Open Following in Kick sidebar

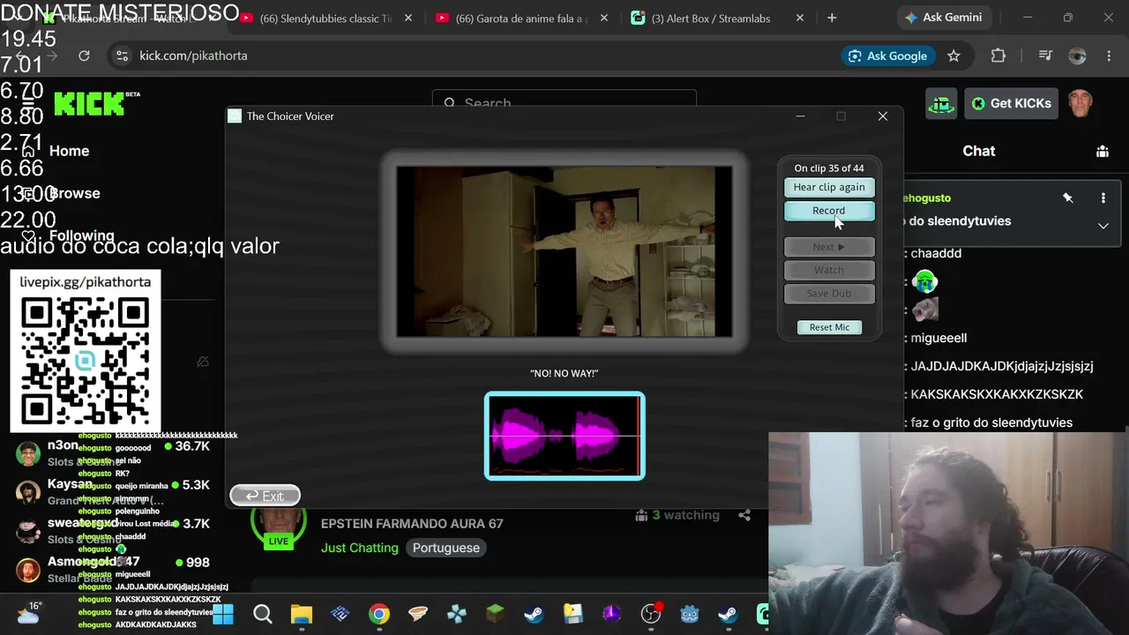tap(81, 235)
